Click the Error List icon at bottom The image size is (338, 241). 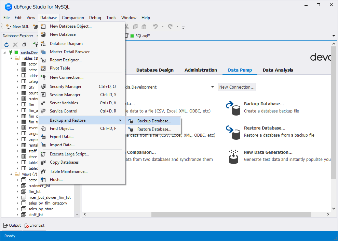(27, 225)
